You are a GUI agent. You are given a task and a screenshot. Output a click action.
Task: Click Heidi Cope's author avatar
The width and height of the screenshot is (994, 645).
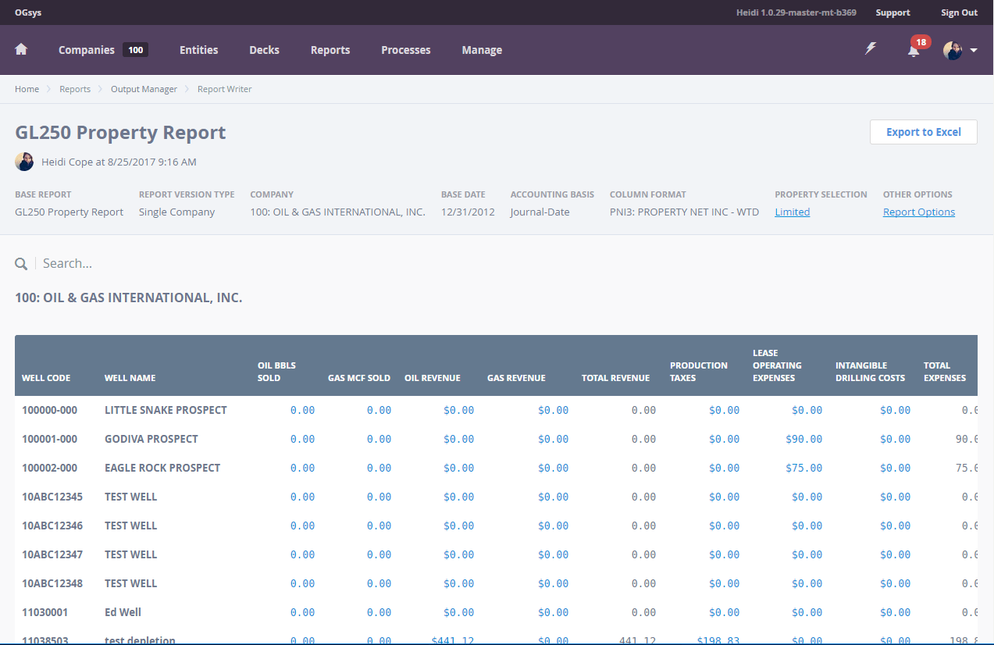pos(24,162)
